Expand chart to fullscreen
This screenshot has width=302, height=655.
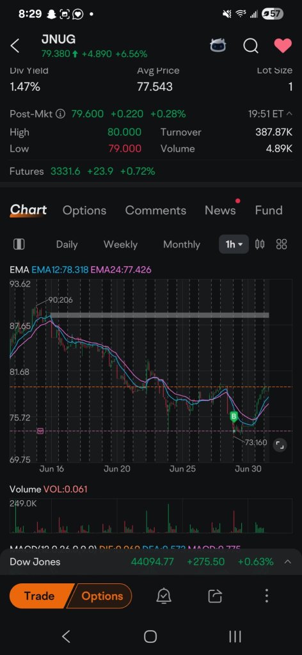[x=280, y=446]
